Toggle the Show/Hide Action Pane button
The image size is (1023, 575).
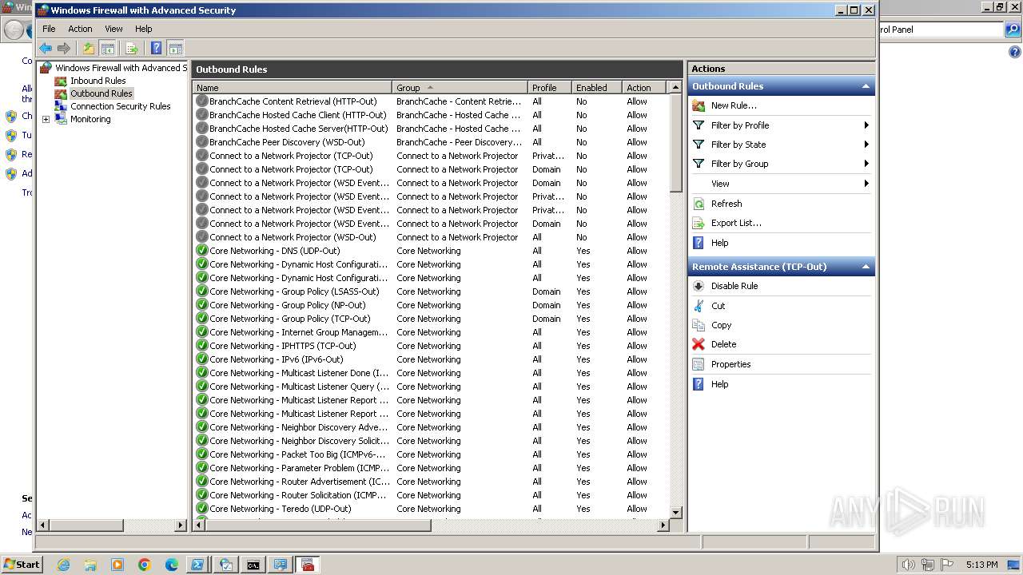[176, 49]
